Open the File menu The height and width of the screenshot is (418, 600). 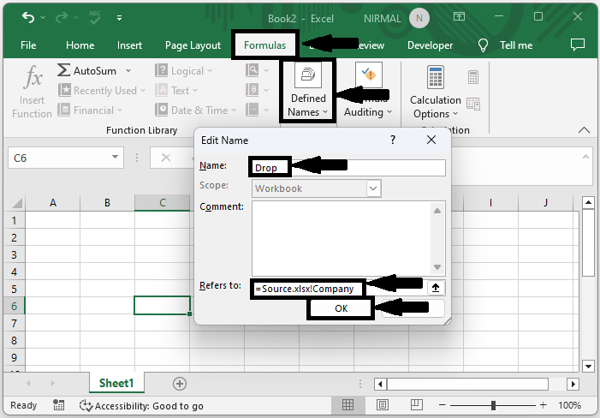[x=28, y=45]
